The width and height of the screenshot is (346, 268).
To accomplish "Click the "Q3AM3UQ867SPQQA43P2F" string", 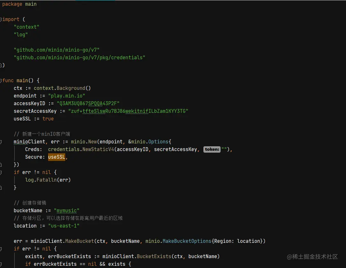I will tap(88, 104).
